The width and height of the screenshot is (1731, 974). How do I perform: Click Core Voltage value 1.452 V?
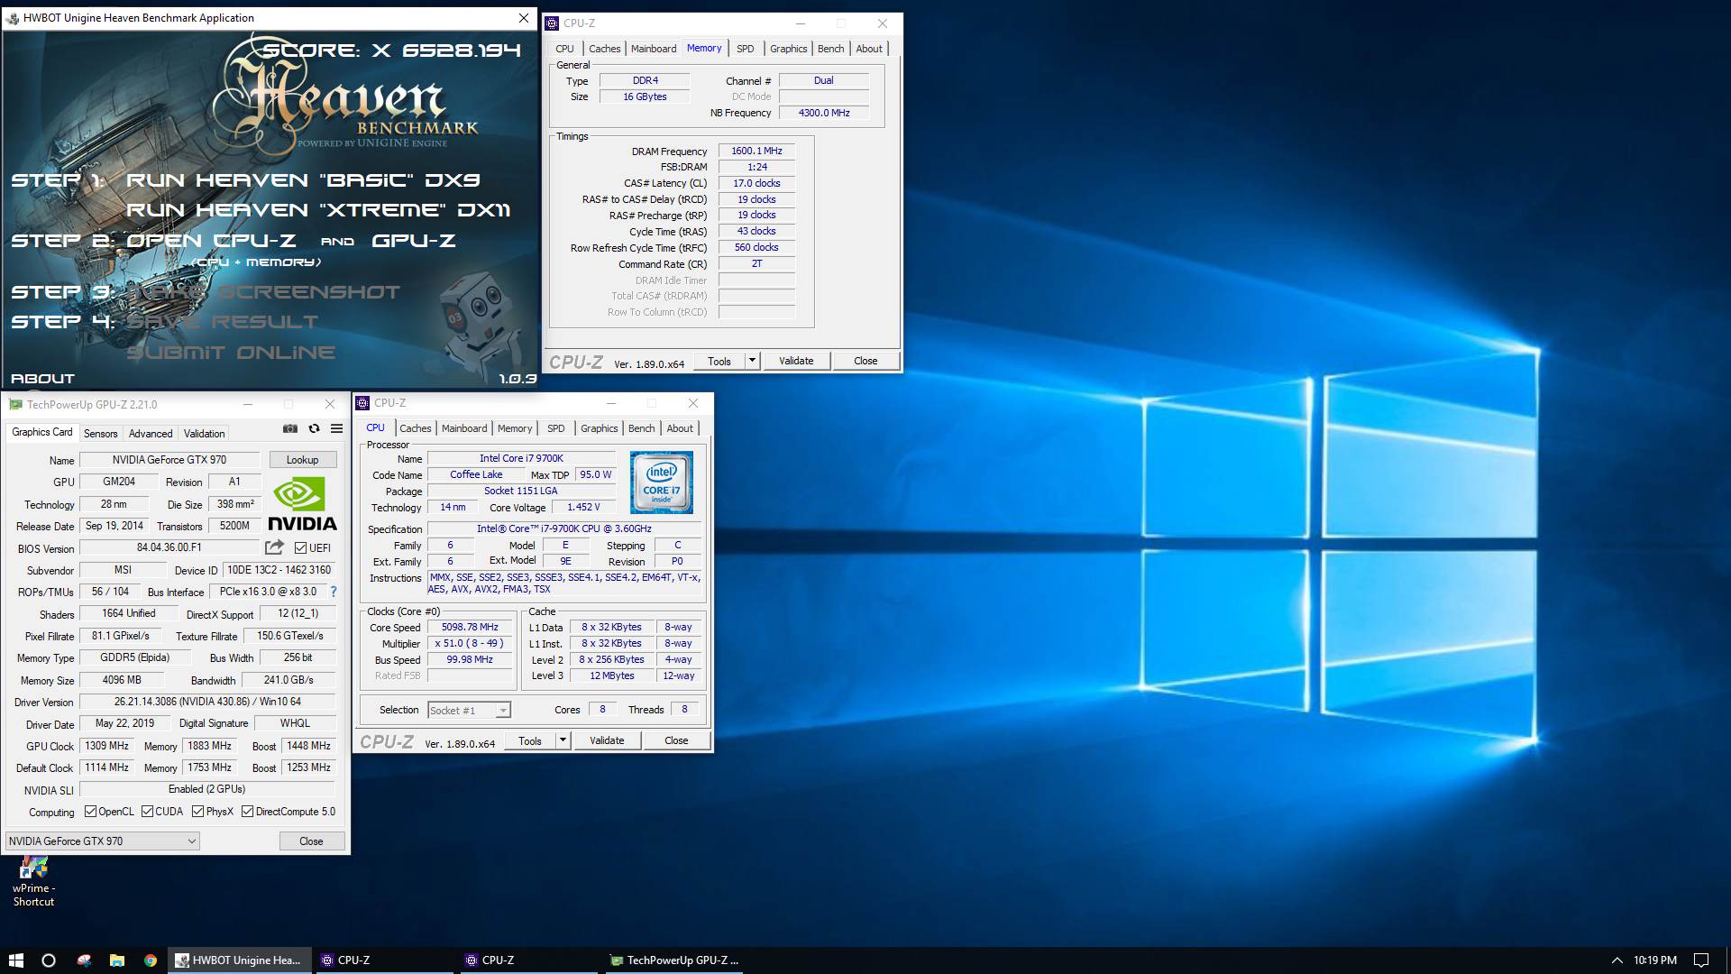[x=583, y=507]
